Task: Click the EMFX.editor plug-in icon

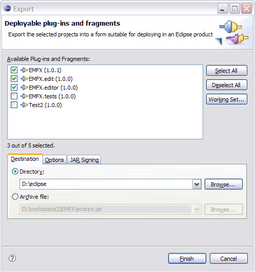Action: pos(24,88)
